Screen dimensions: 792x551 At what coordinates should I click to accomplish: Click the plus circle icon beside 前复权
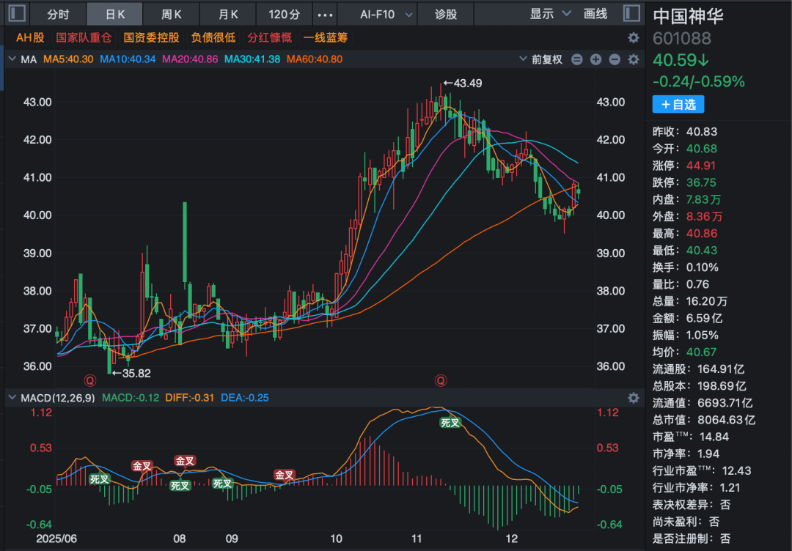pyautogui.click(x=595, y=59)
